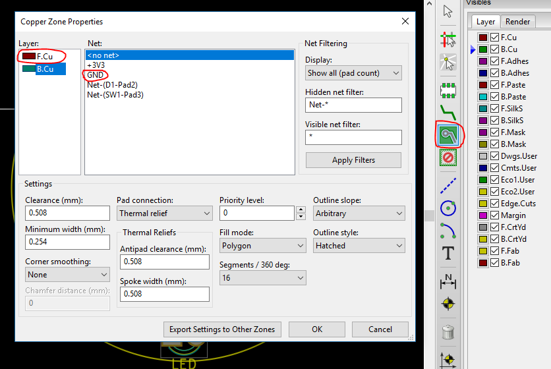Click the Minimum width (mm) field

tap(67, 242)
